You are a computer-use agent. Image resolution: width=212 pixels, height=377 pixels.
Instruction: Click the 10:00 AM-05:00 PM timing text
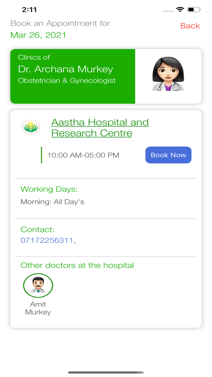[83, 155]
